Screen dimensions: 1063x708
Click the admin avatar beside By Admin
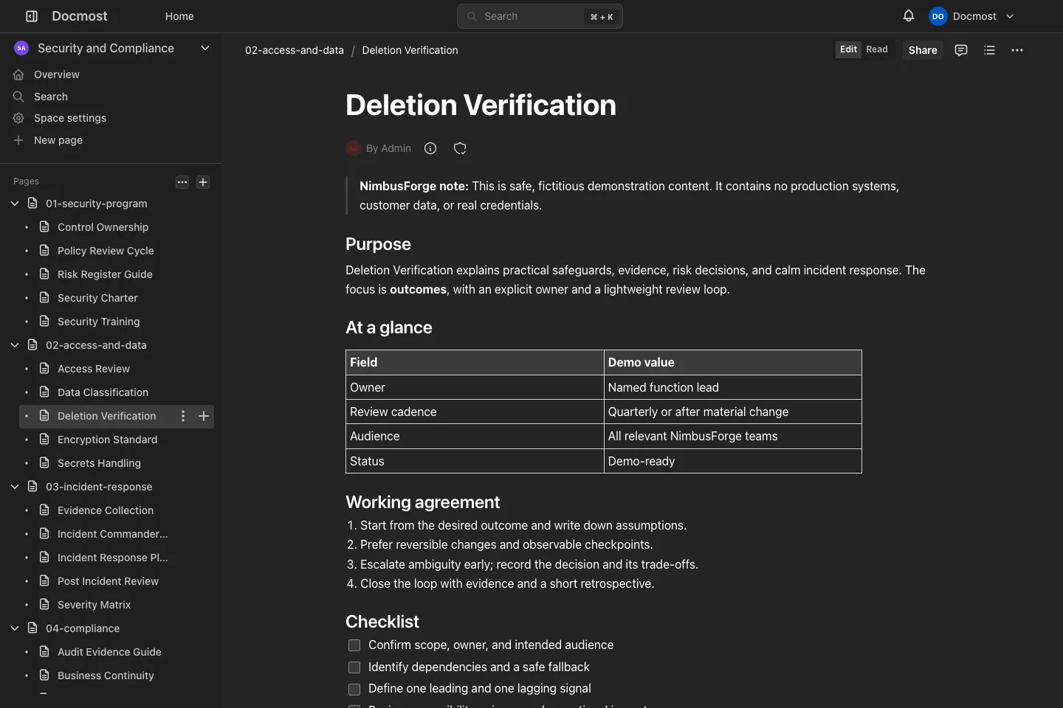(354, 148)
